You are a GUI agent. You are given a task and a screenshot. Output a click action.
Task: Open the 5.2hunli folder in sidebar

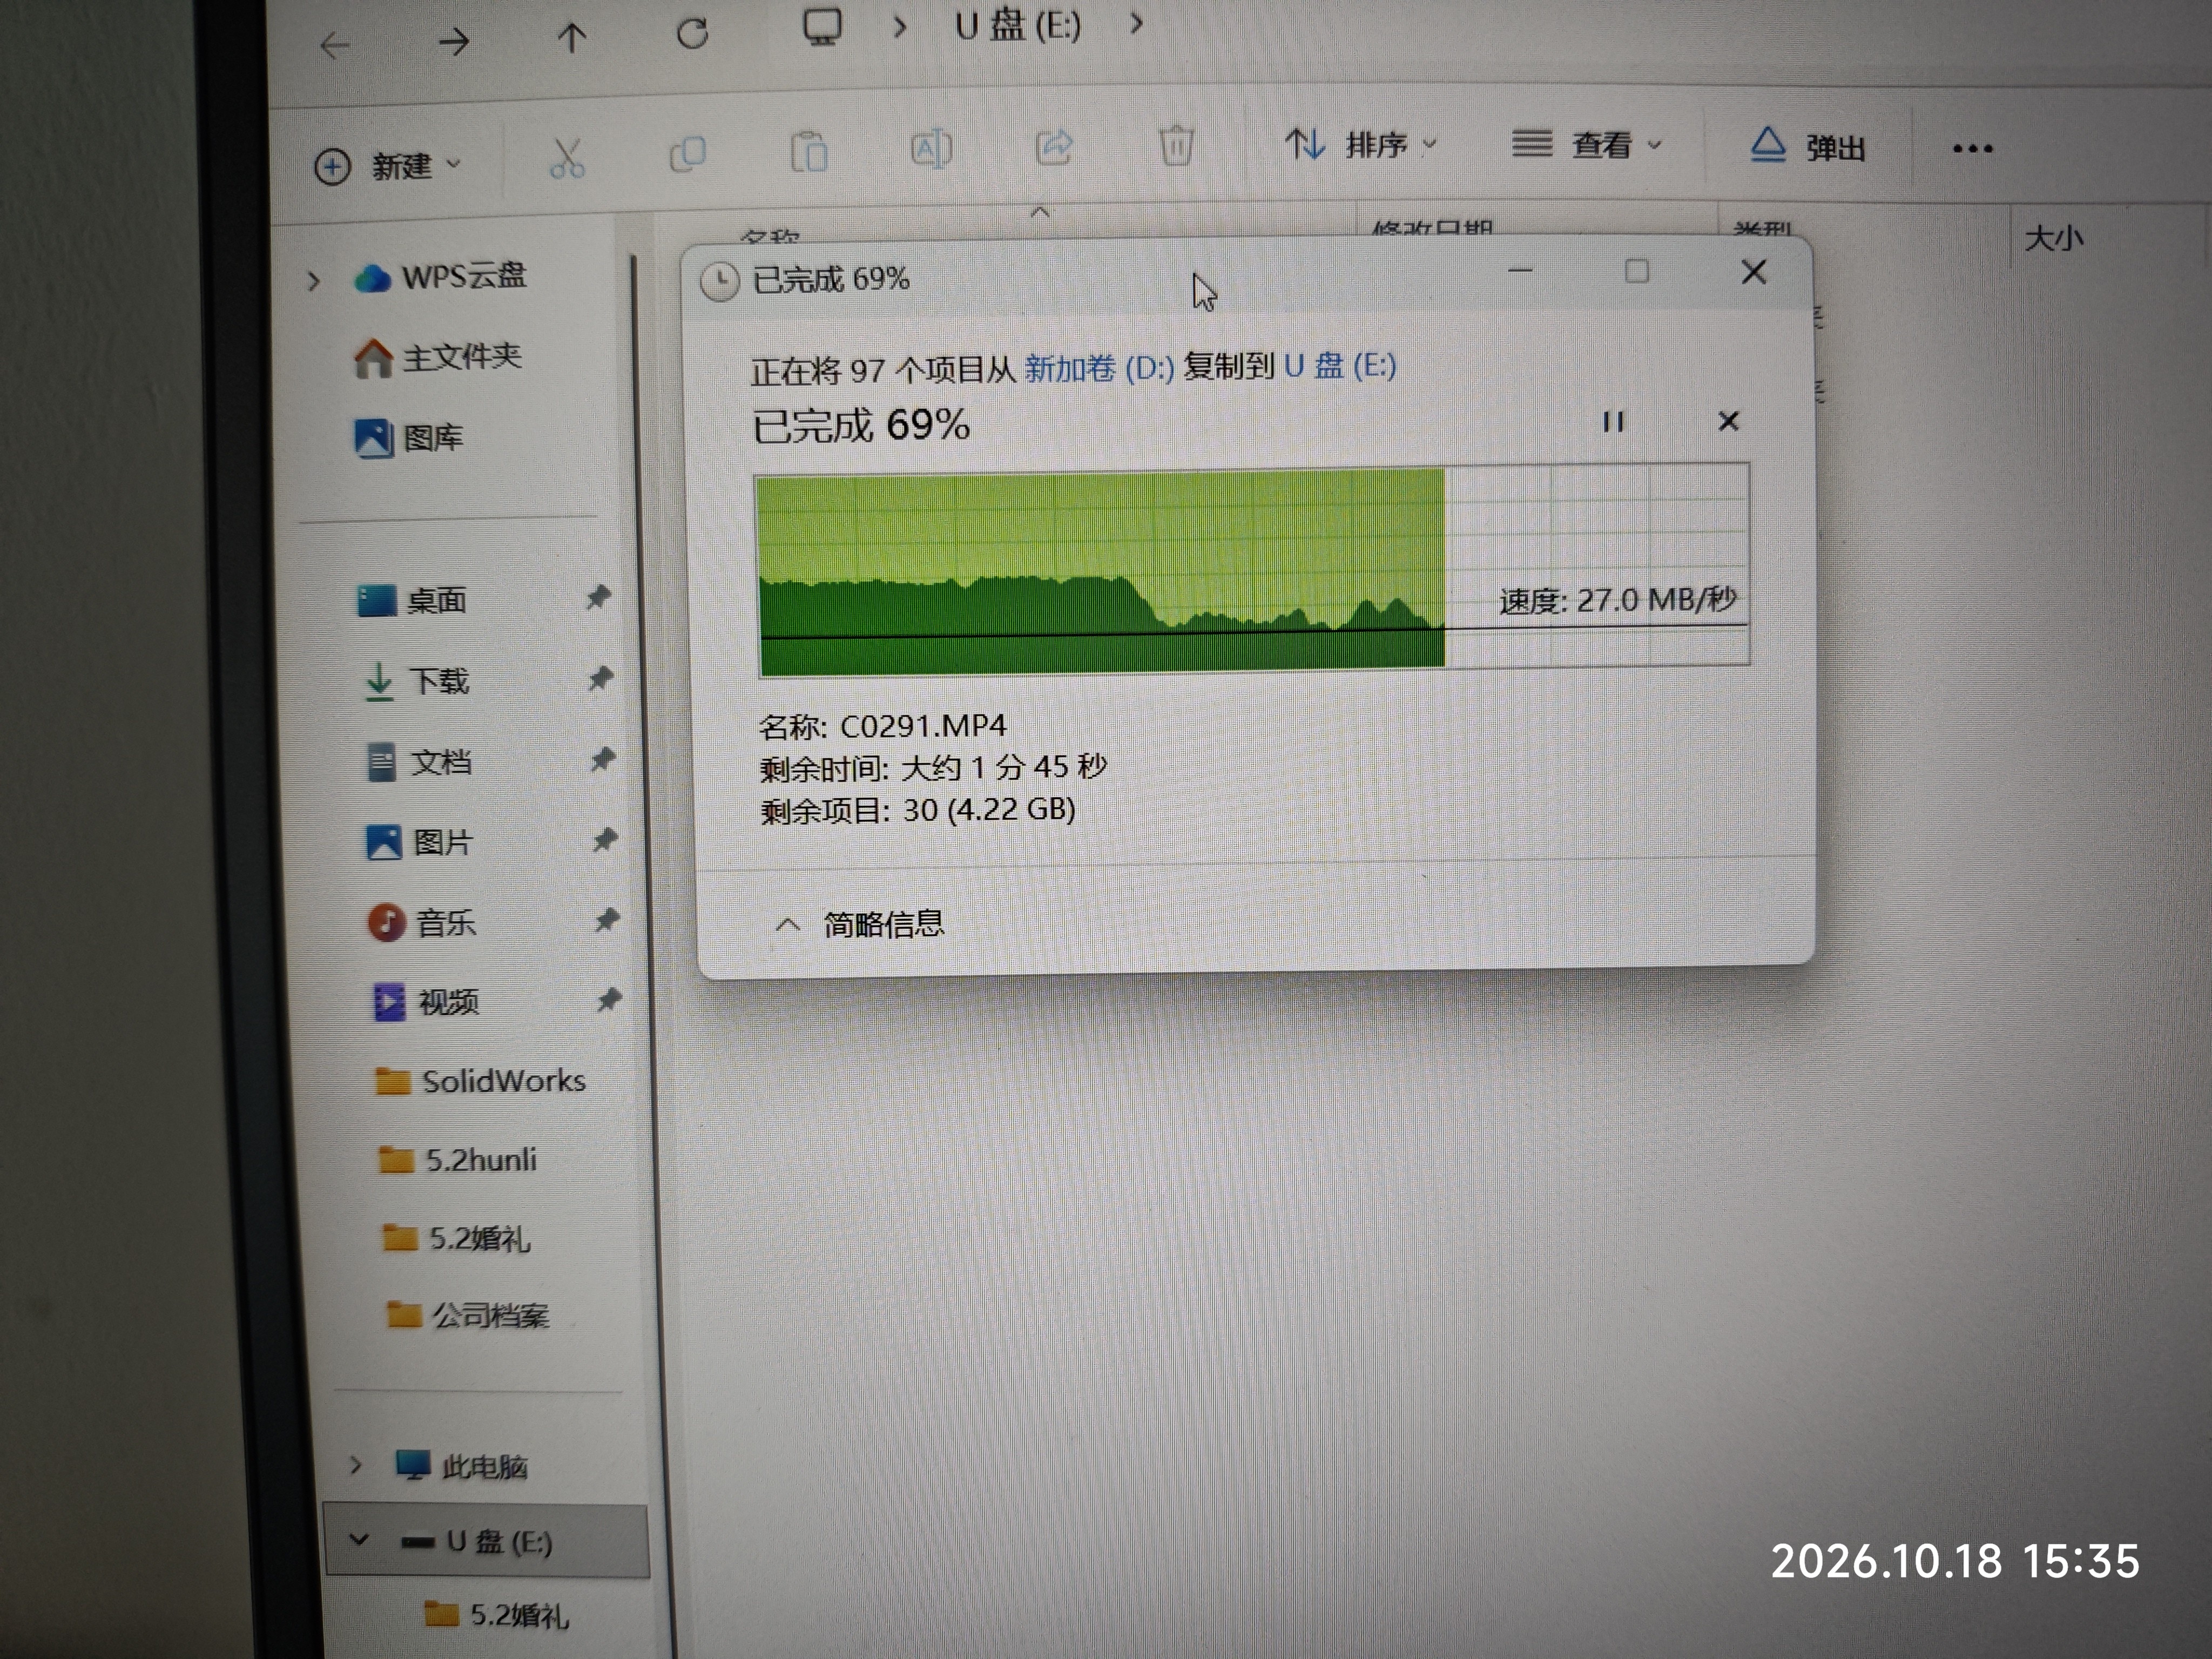click(457, 1160)
